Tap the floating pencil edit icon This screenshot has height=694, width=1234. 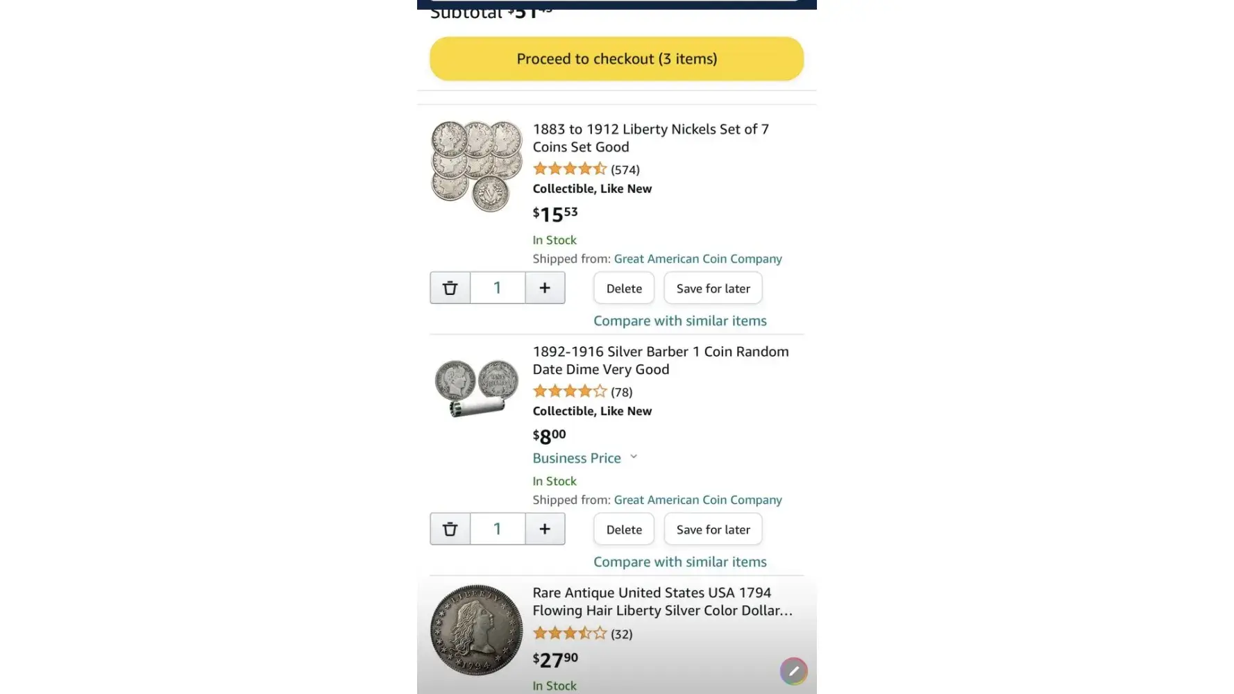[x=793, y=671]
